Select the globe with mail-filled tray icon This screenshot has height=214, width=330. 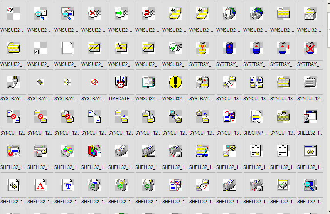click(x=229, y=13)
